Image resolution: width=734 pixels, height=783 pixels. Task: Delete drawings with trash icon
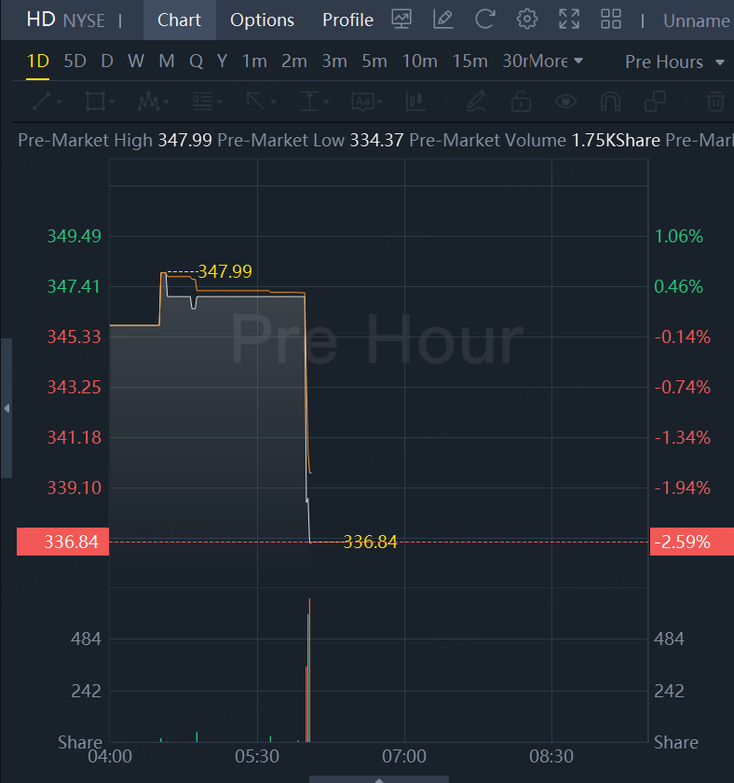pos(715,101)
